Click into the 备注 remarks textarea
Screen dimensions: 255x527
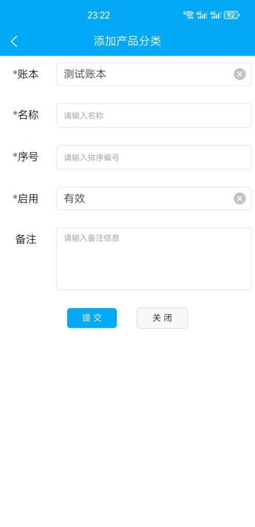tap(154, 259)
